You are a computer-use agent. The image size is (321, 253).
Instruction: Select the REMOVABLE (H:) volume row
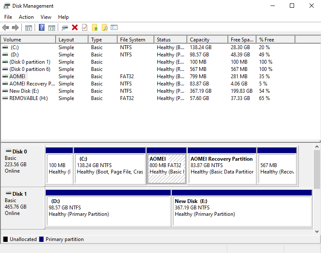(x=28, y=98)
